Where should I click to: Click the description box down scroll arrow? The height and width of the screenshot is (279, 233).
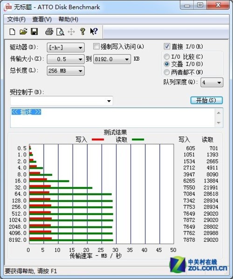coord(219,123)
